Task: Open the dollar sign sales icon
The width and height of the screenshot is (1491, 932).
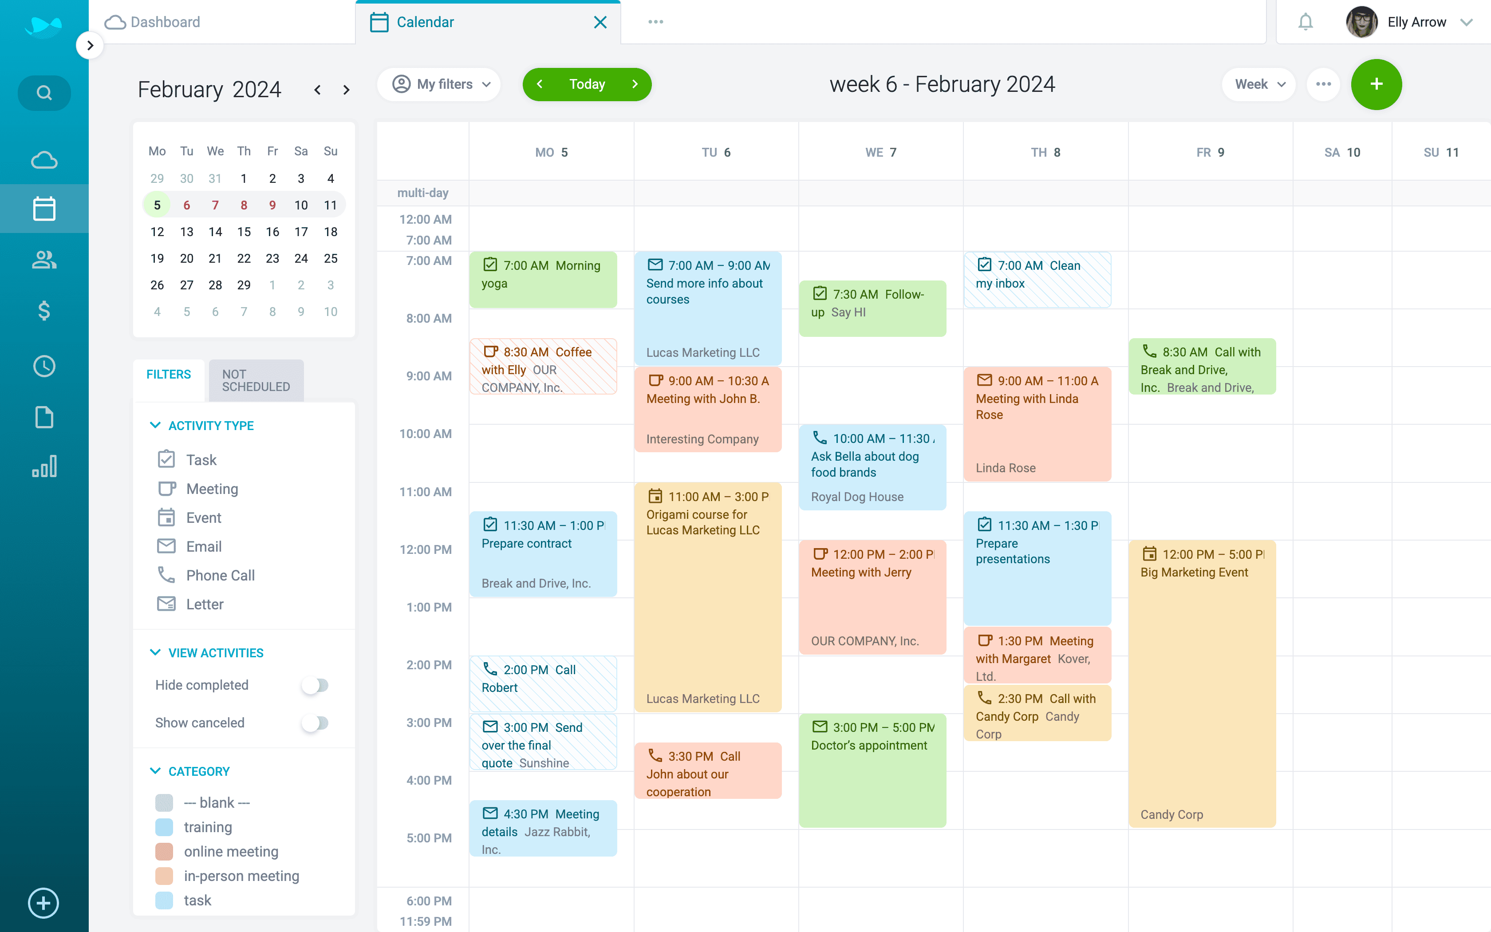Action: [x=44, y=311]
